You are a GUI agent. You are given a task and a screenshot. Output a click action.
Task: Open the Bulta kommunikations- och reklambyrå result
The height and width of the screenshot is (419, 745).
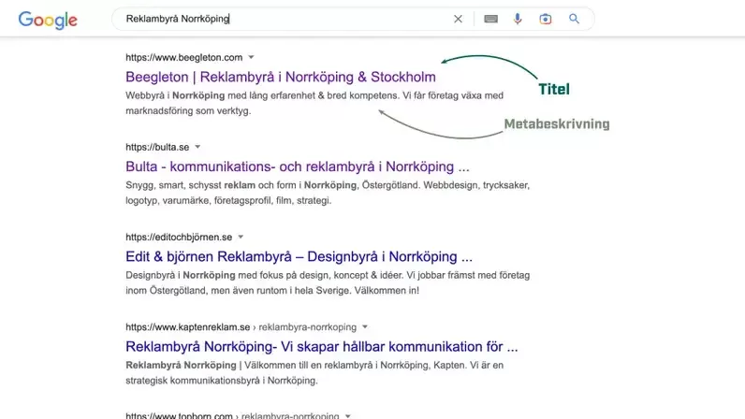[298, 166]
